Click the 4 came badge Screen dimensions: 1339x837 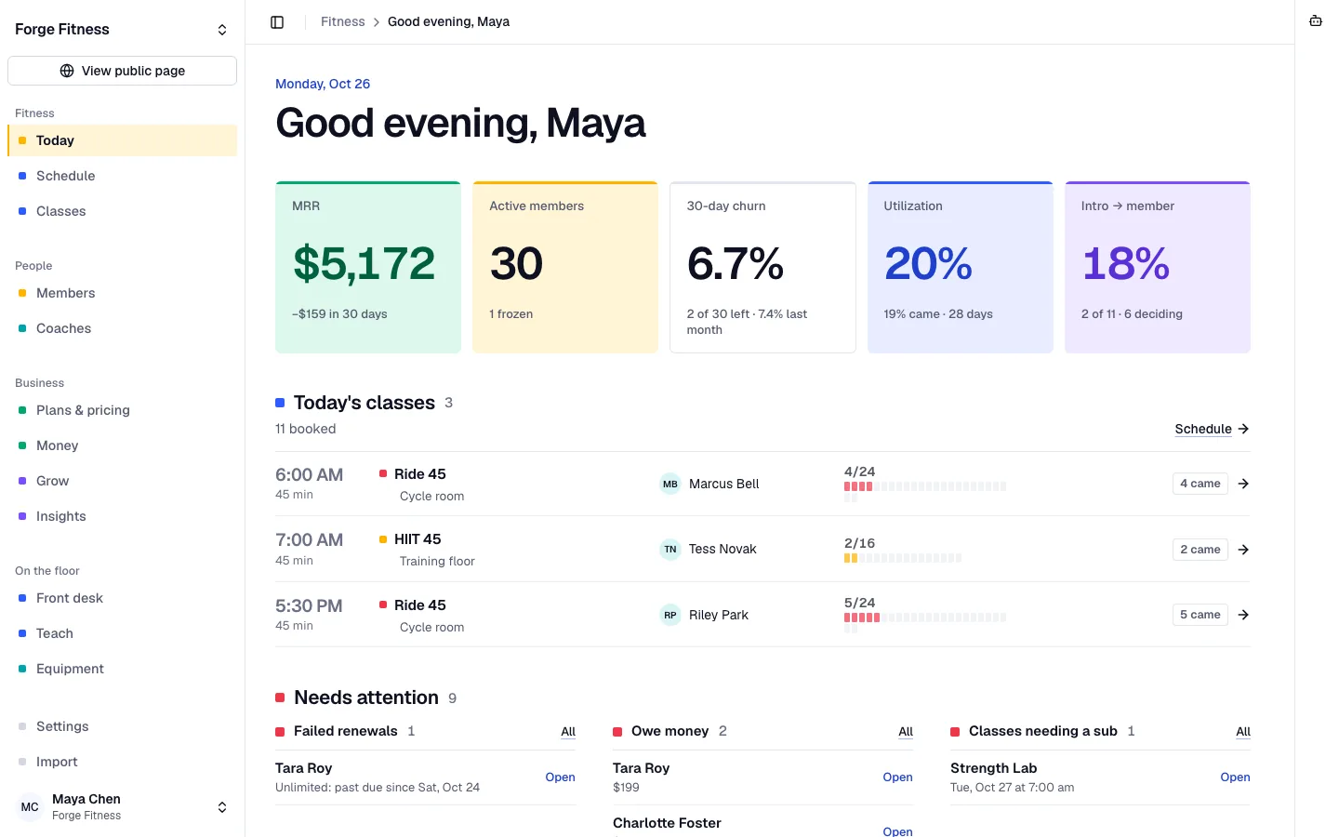1200,484
